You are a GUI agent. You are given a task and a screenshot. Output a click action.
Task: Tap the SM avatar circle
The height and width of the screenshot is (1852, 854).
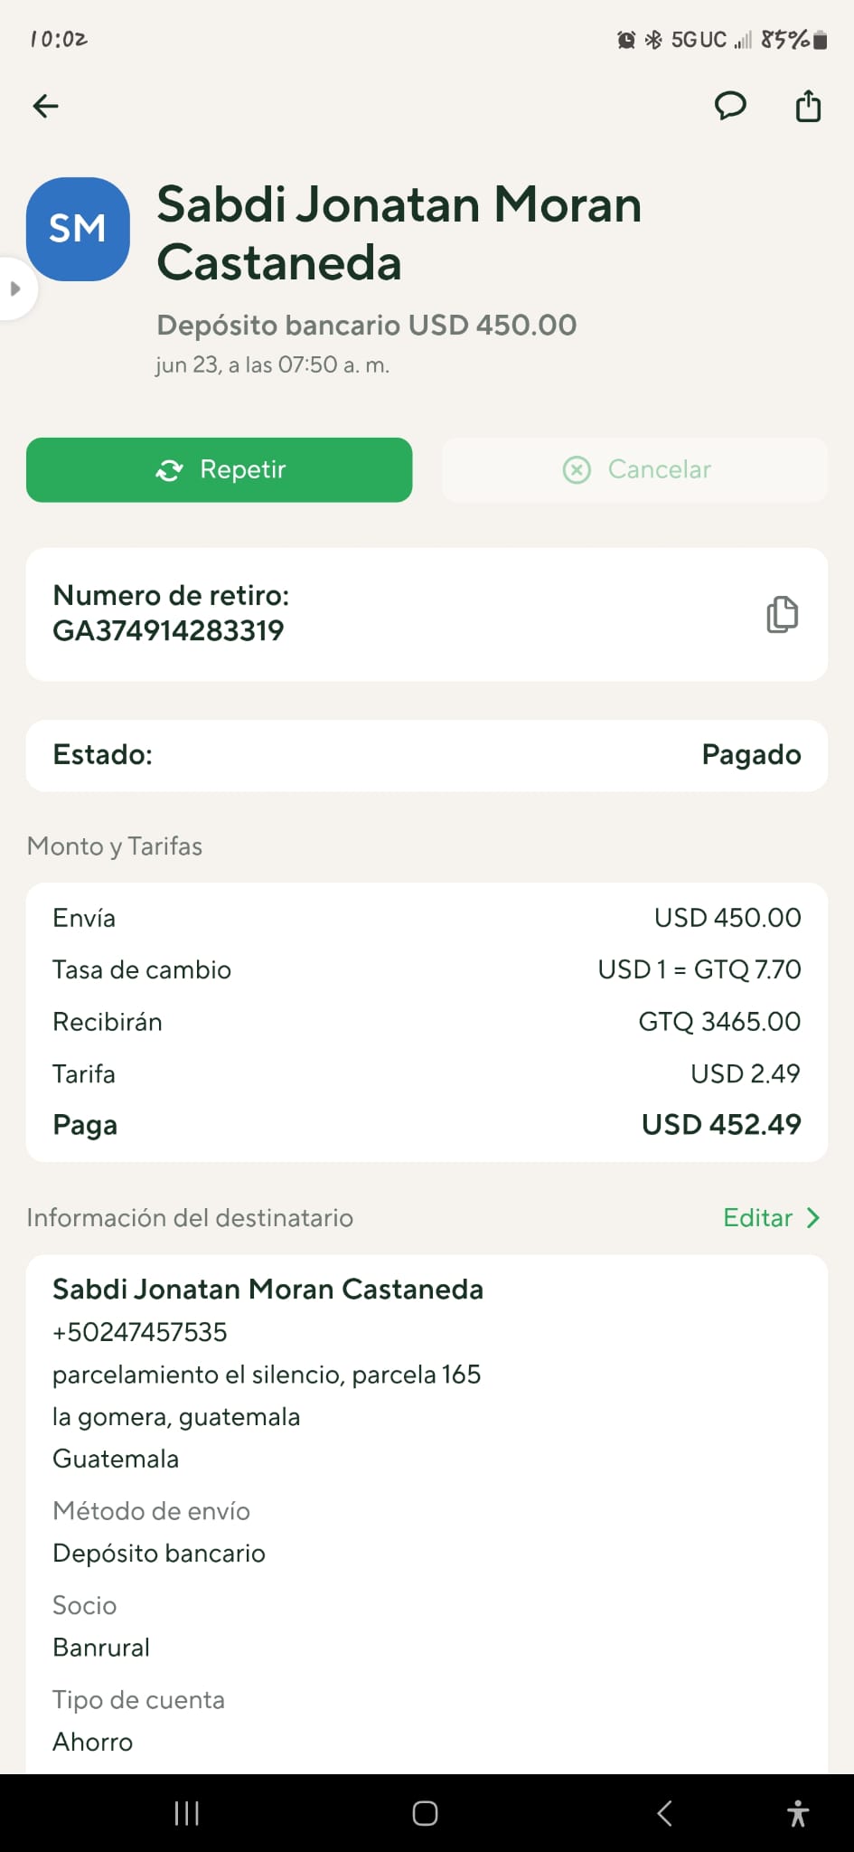(x=78, y=229)
